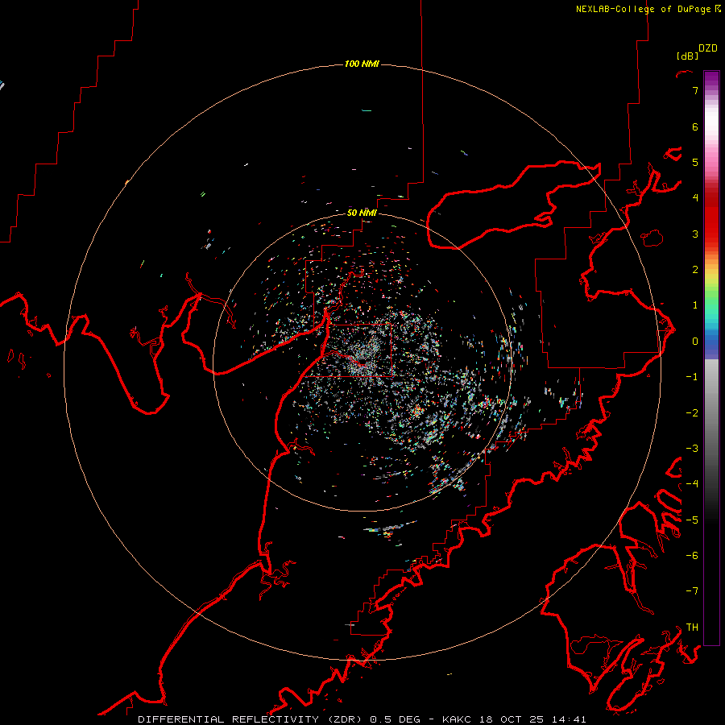
Task: Click the "50 NMI" range ring label
Action: point(362,213)
